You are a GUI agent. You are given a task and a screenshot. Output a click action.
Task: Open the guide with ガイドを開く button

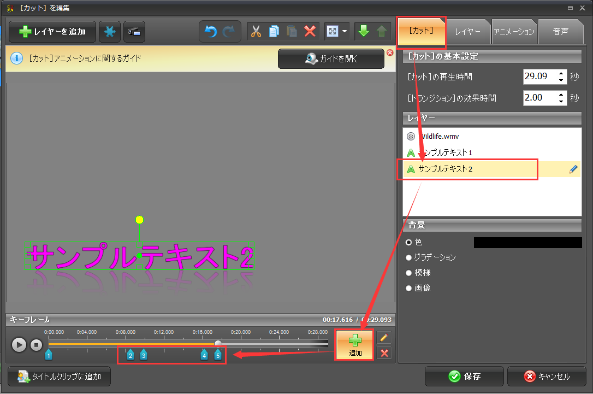(331, 58)
